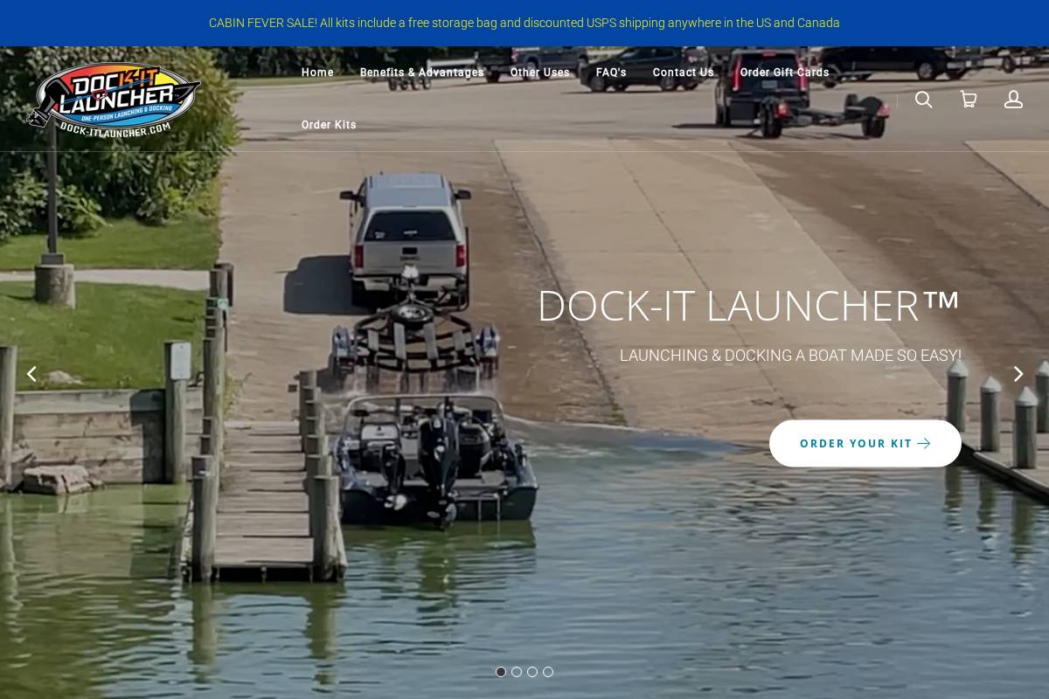Navigate to Order Kits
The width and height of the screenshot is (1049, 699).
coord(329,125)
